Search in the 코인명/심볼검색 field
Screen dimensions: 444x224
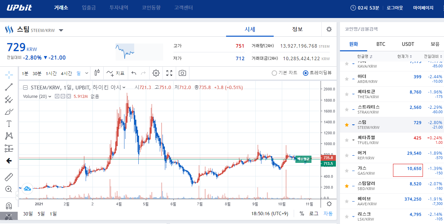(392, 29)
